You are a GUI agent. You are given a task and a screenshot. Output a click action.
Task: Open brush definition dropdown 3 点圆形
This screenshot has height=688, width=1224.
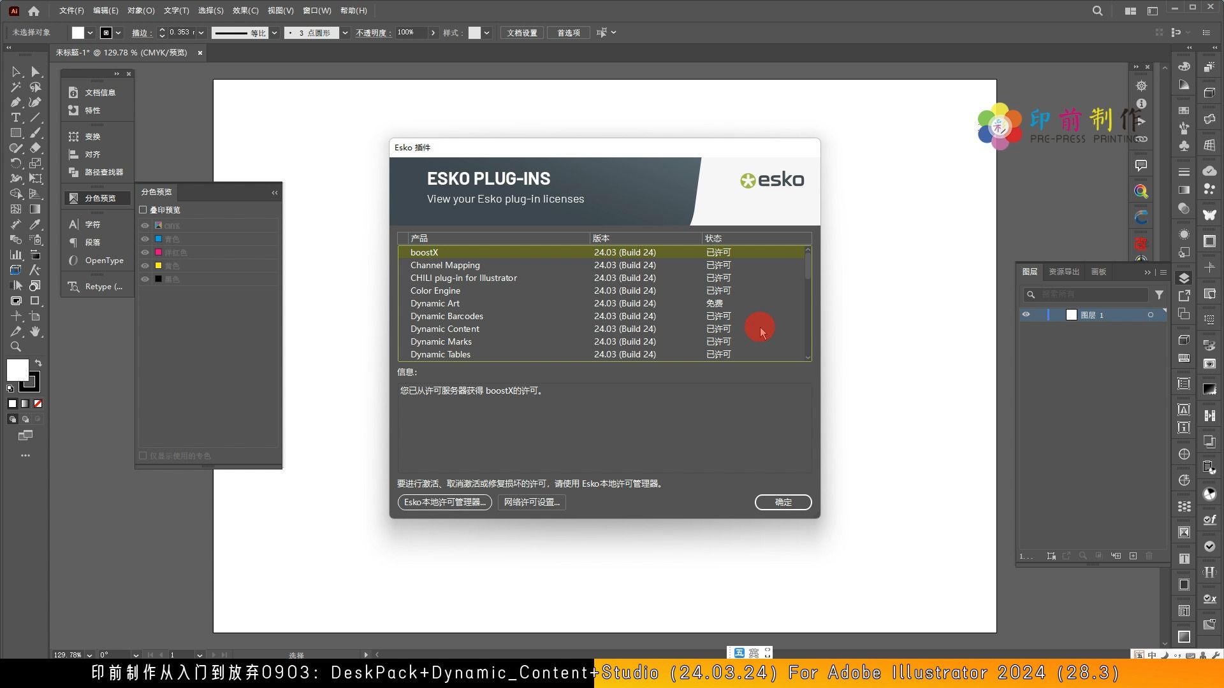pyautogui.click(x=345, y=32)
